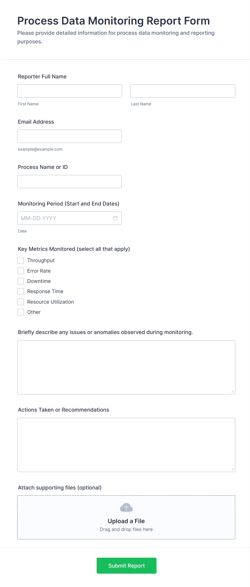This screenshot has width=250, height=587.
Task: Enable the Error Rate metric
Action: click(20, 270)
